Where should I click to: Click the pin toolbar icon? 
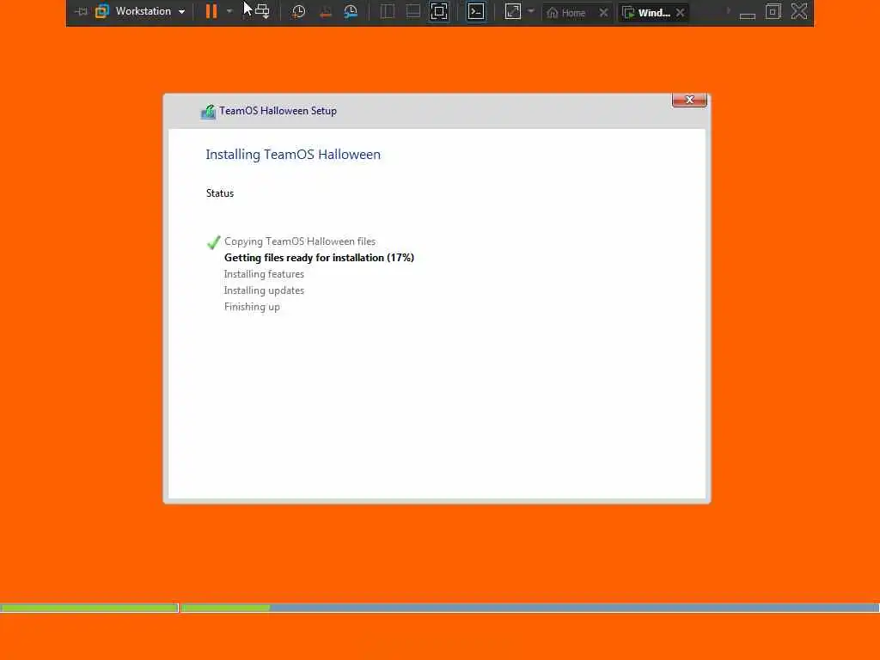(x=82, y=11)
